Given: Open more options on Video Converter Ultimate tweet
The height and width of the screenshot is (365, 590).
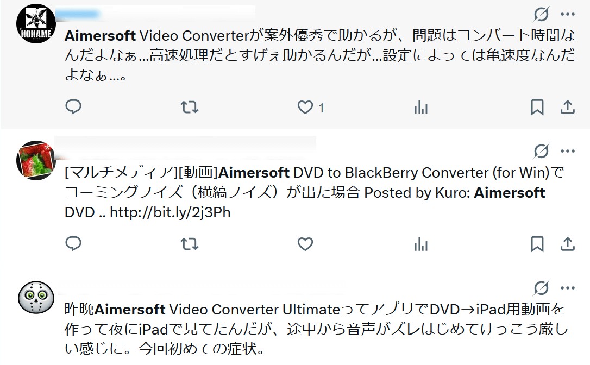Looking at the screenshot, I should coord(567,288).
